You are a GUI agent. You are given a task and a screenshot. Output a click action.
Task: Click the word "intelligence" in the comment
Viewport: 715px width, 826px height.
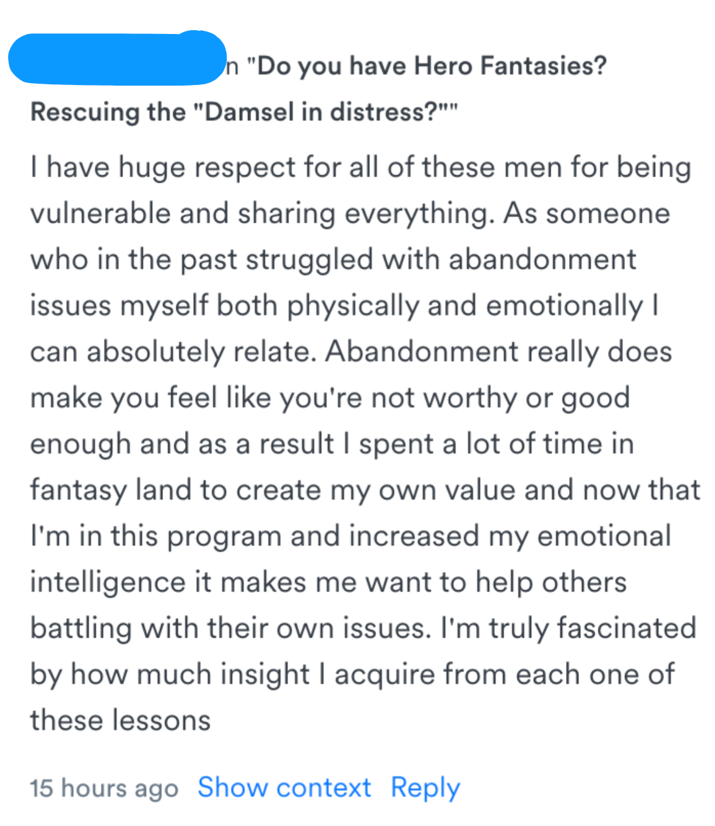(x=108, y=582)
